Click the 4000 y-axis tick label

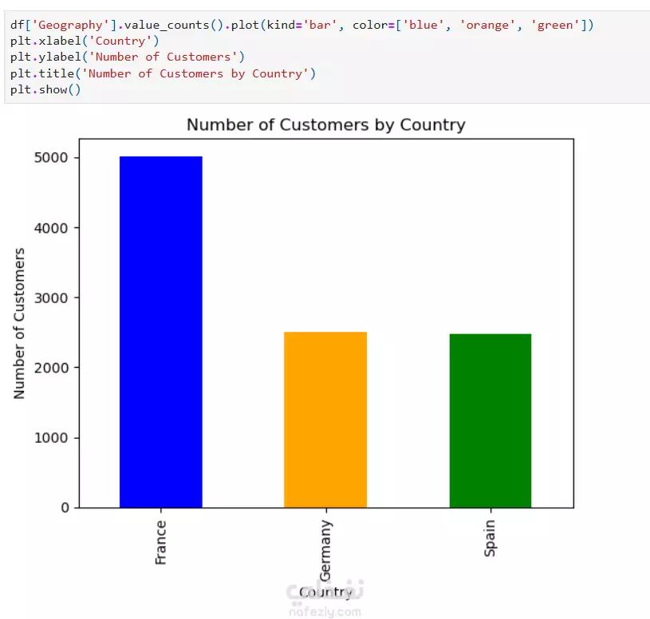pos(51,227)
